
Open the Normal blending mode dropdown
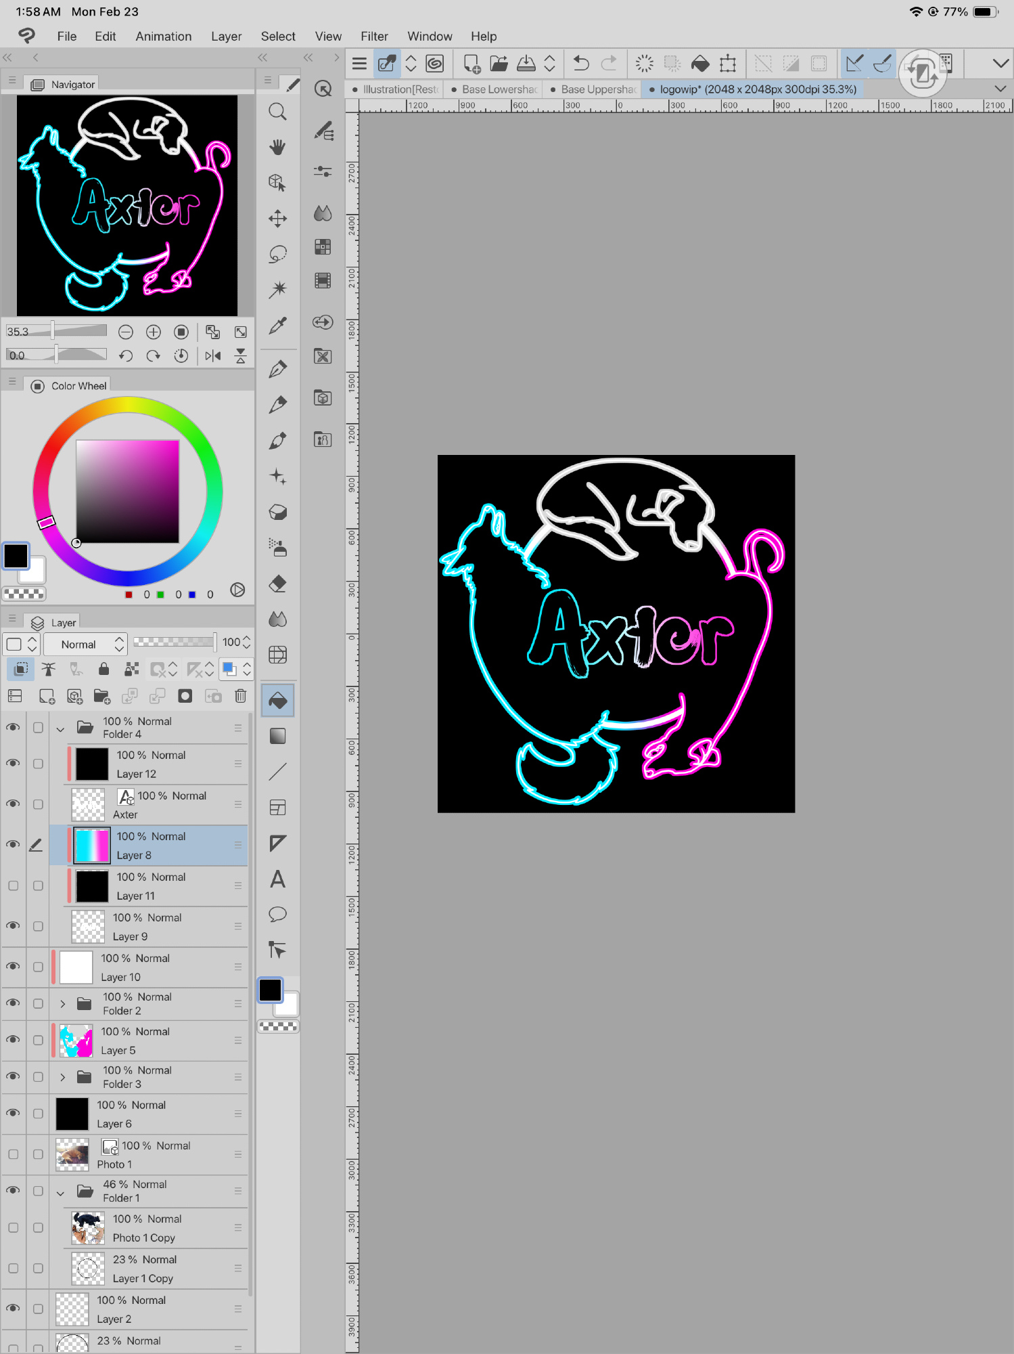[x=85, y=645]
